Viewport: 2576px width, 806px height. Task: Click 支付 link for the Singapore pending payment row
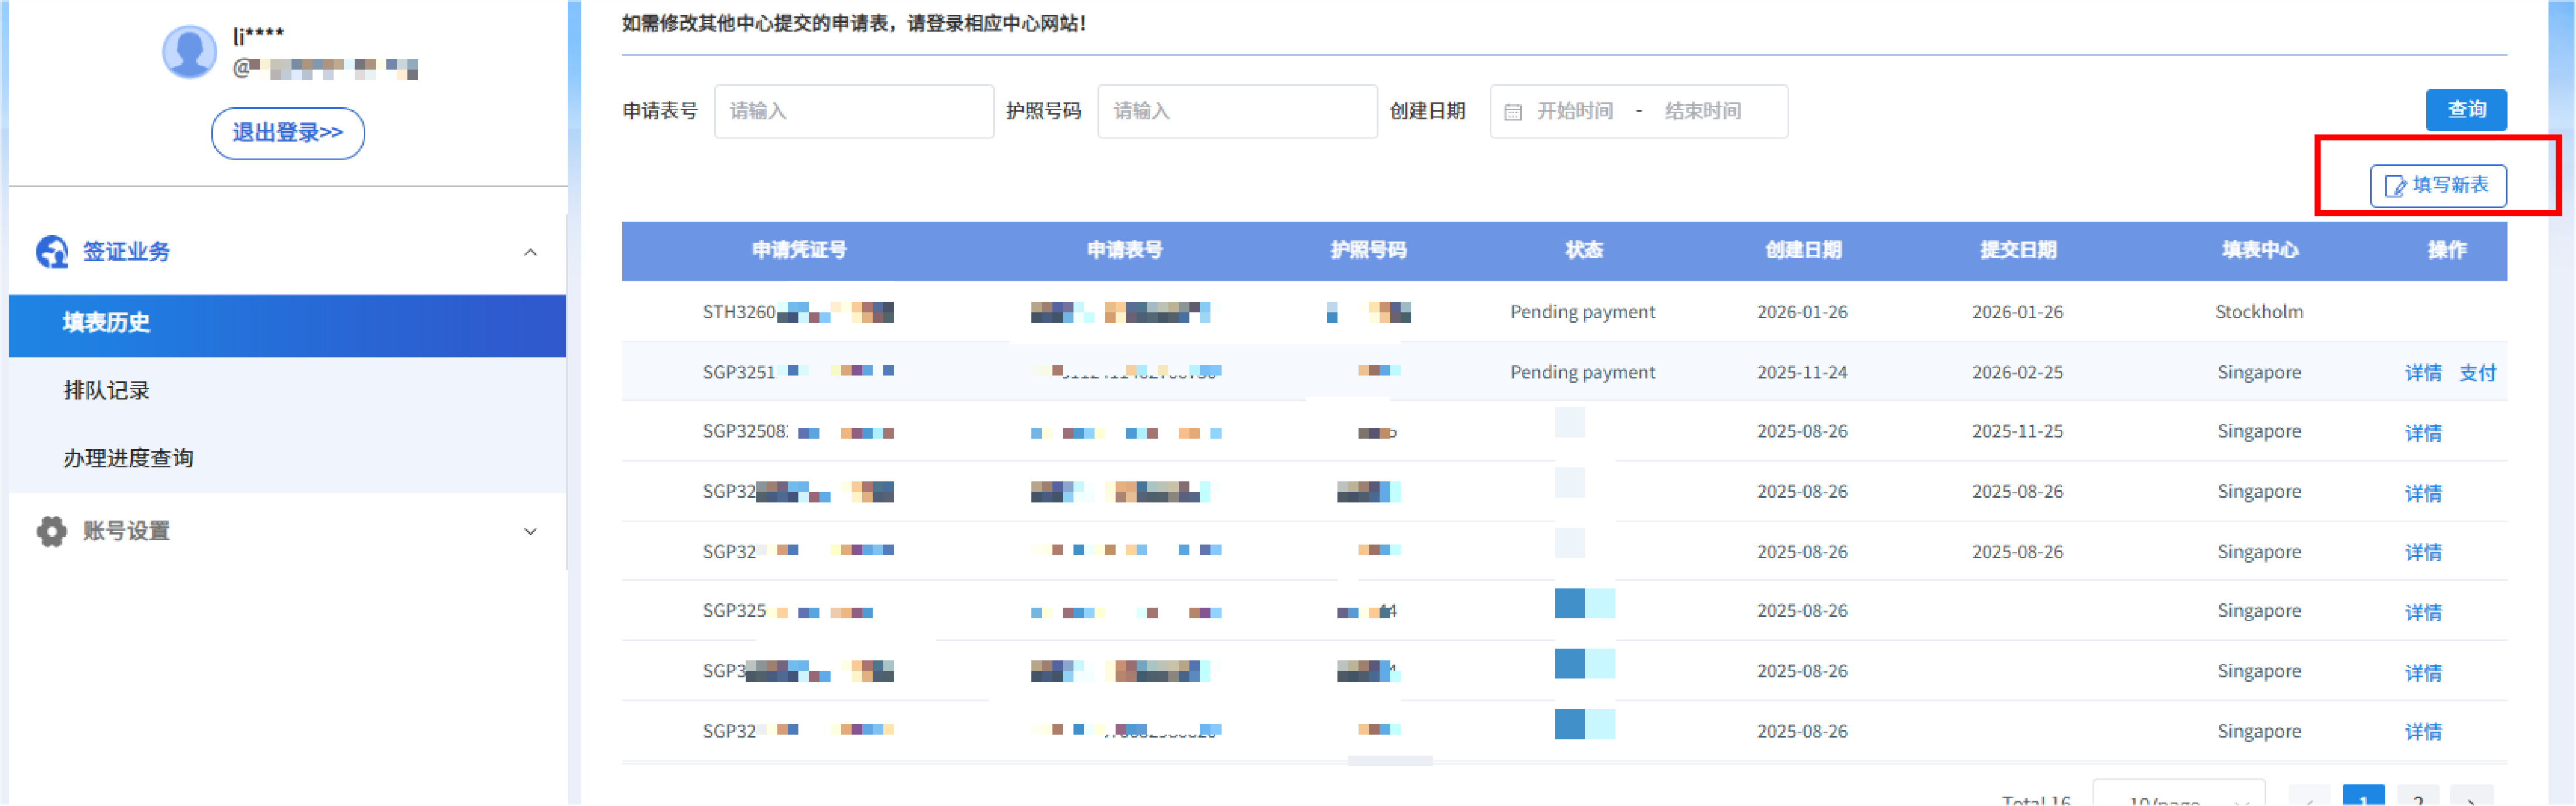click(x=2477, y=373)
